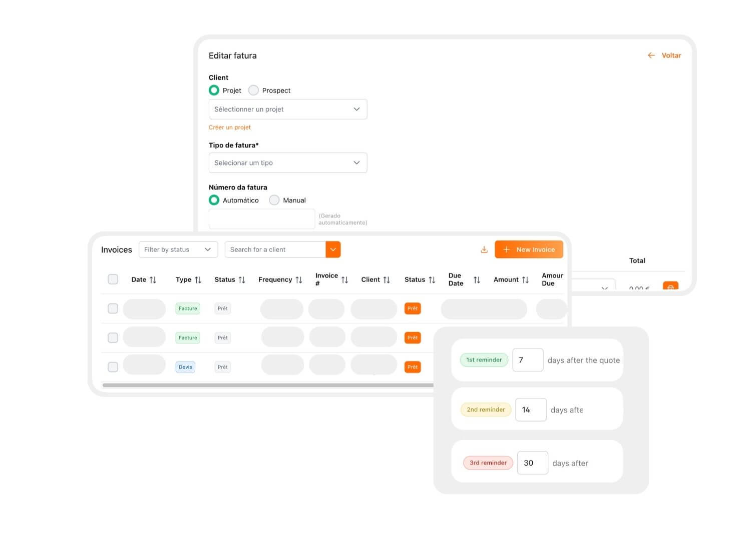This screenshot has width=751, height=540.
Task: Click the Total column label
Action: pyautogui.click(x=637, y=260)
